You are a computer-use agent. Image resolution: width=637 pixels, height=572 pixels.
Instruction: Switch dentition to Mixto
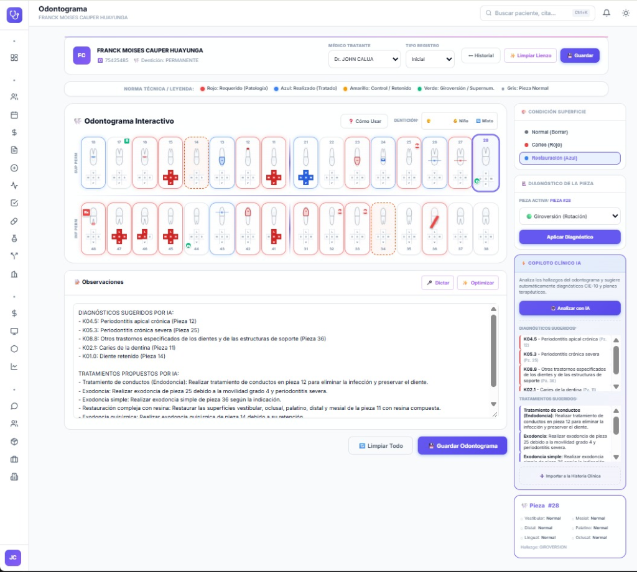485,121
